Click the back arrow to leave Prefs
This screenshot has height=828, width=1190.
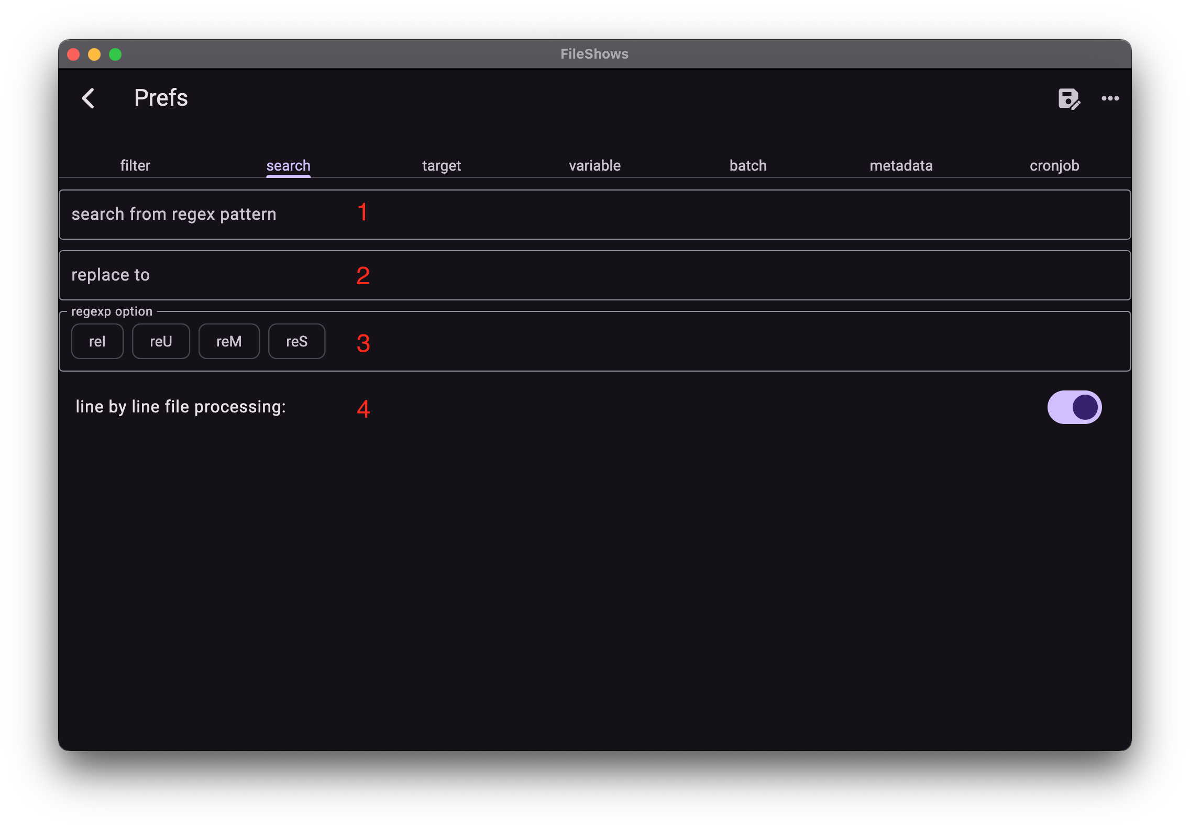click(x=90, y=98)
